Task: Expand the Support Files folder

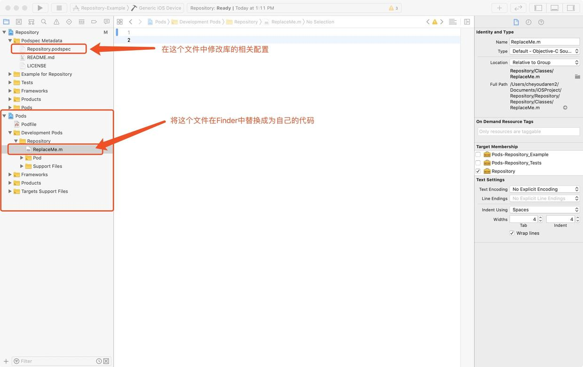Action: click(22, 165)
